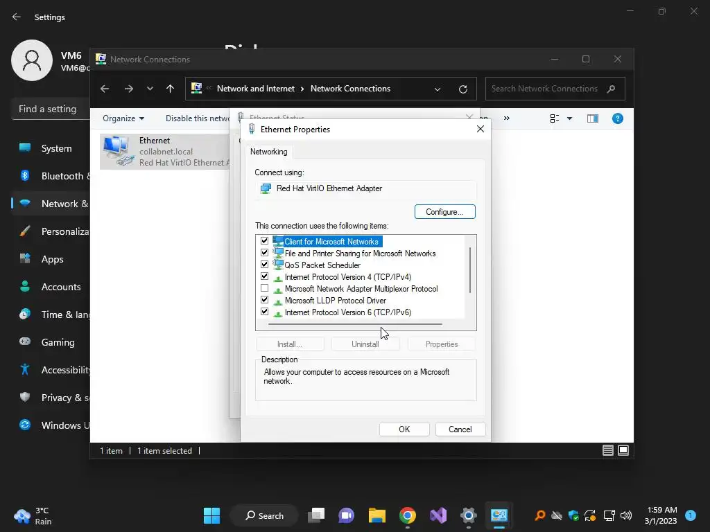This screenshot has height=532, width=710.
Task: Enable Microsoft Network Adapter Multiplexor Protocol checkbox
Action: (264, 288)
